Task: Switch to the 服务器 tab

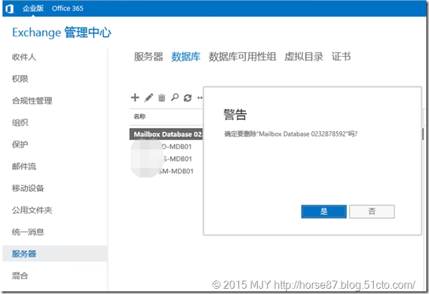Action: click(149, 57)
